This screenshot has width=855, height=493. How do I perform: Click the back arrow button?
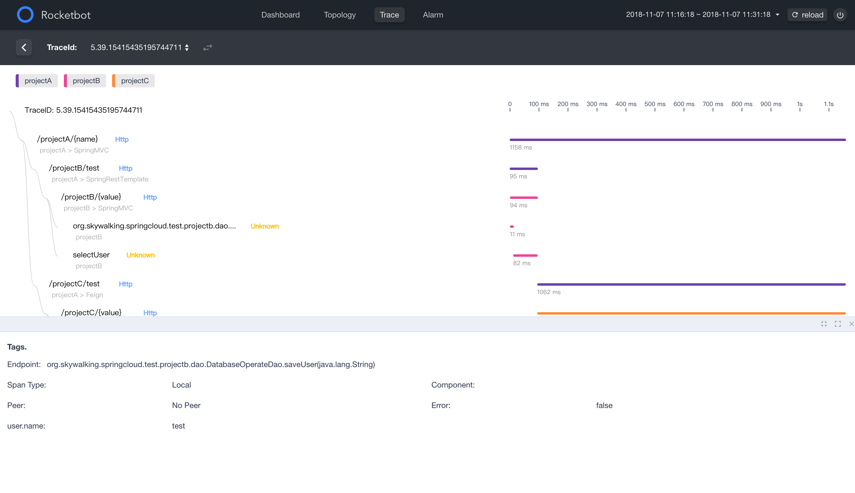click(24, 47)
